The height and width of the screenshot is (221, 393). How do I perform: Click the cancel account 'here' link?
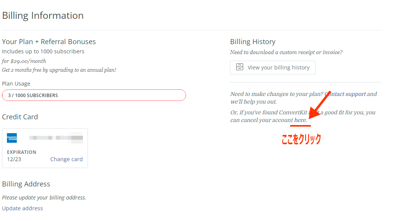pos(300,120)
